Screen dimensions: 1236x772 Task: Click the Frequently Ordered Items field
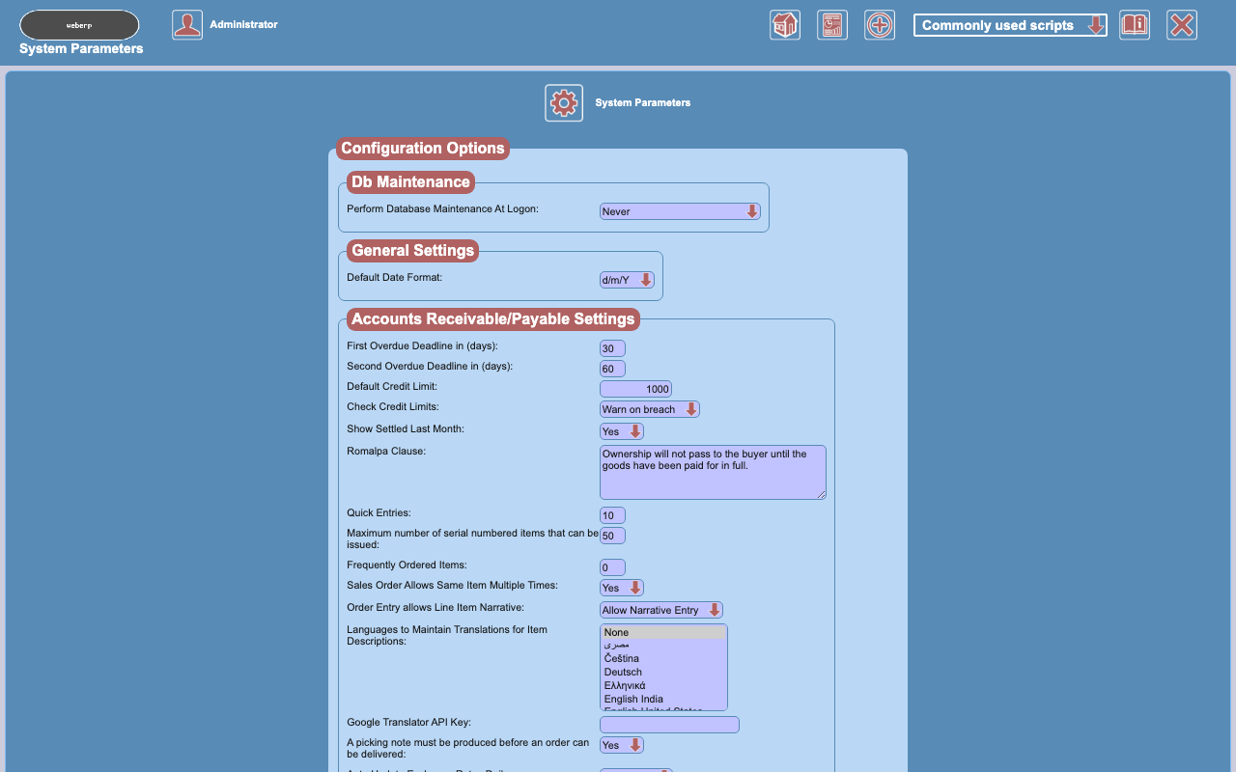coord(612,567)
